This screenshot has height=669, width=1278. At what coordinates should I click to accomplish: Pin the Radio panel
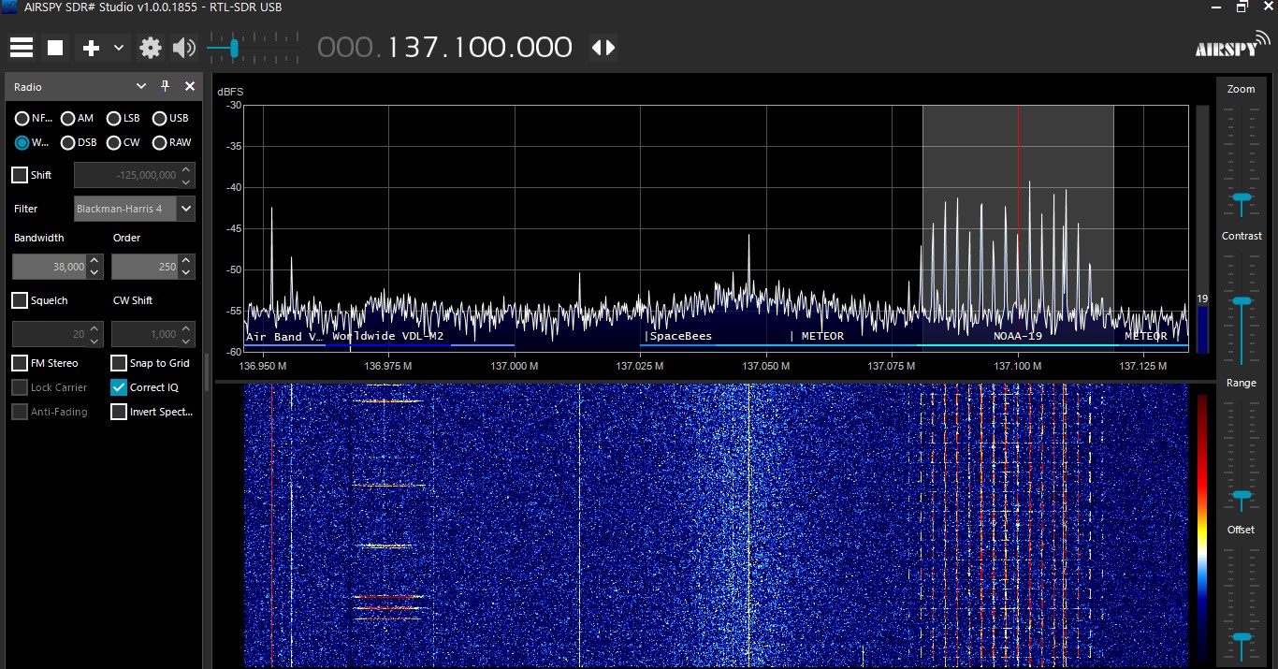166,86
